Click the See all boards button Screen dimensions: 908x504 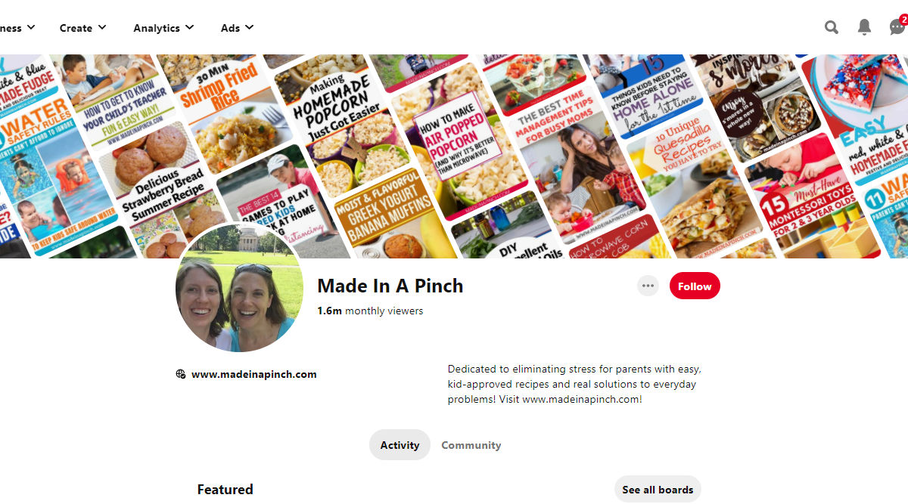(x=658, y=490)
